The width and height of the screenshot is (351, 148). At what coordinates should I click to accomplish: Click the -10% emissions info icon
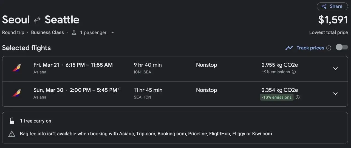pyautogui.click(x=298, y=97)
